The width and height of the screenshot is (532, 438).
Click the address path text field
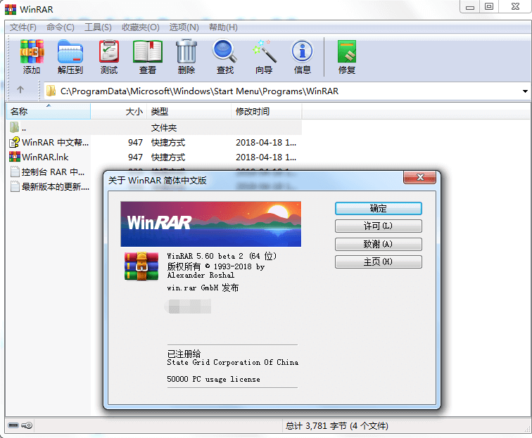[286, 91]
